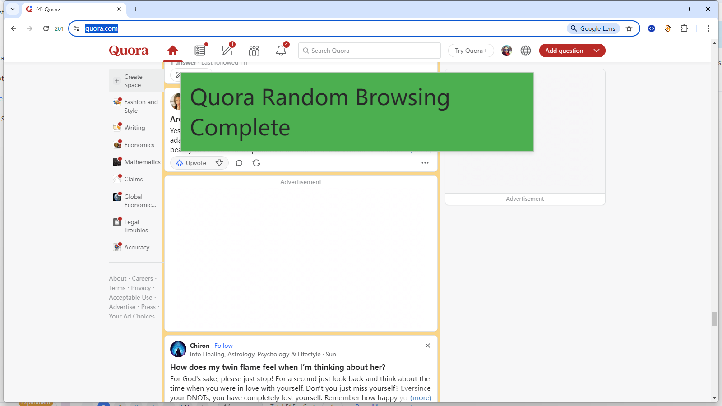Viewport: 722px width, 406px height.
Task: Click the blue extension icon in the toolbar
Action: tap(652, 28)
